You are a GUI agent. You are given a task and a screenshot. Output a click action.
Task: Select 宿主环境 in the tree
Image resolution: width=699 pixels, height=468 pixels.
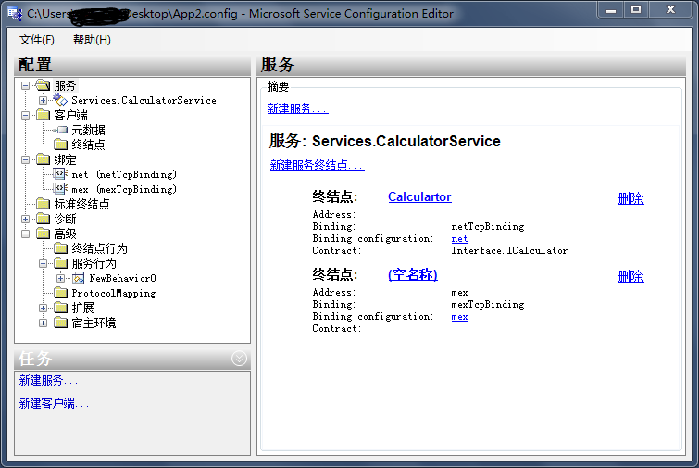94,323
